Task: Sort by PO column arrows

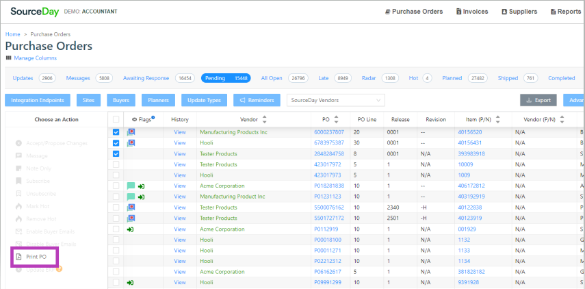Action: (x=336, y=119)
